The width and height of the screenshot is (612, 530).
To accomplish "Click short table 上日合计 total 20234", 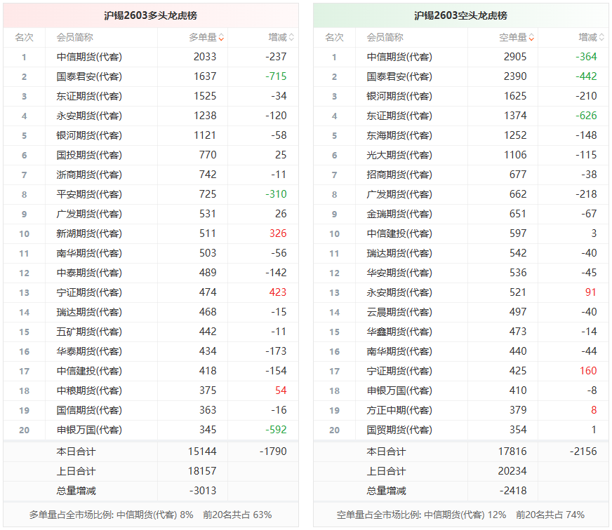I will pos(512,471).
